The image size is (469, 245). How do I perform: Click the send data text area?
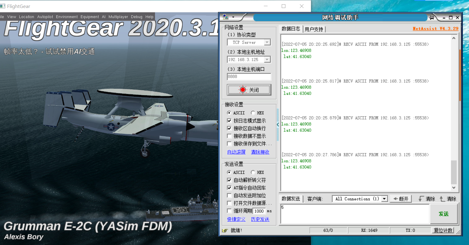(x=355, y=214)
